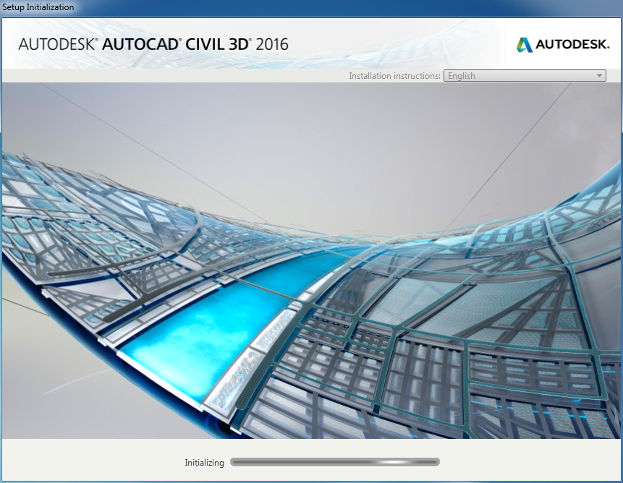This screenshot has width=623, height=483.
Task: Click the Setup Initialization window title
Action: pyautogui.click(x=38, y=7)
